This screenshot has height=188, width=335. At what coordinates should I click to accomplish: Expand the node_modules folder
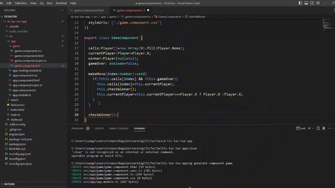[7, 31]
